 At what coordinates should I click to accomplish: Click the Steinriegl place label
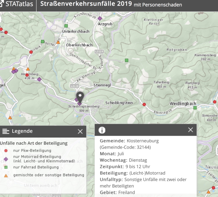click(102, 85)
